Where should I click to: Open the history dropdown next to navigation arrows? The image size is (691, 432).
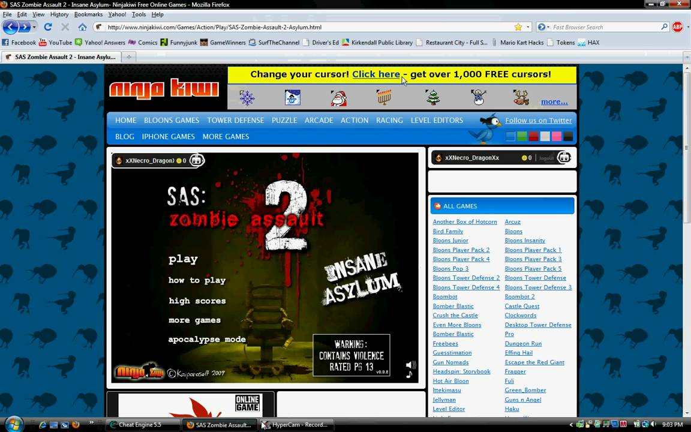point(34,27)
